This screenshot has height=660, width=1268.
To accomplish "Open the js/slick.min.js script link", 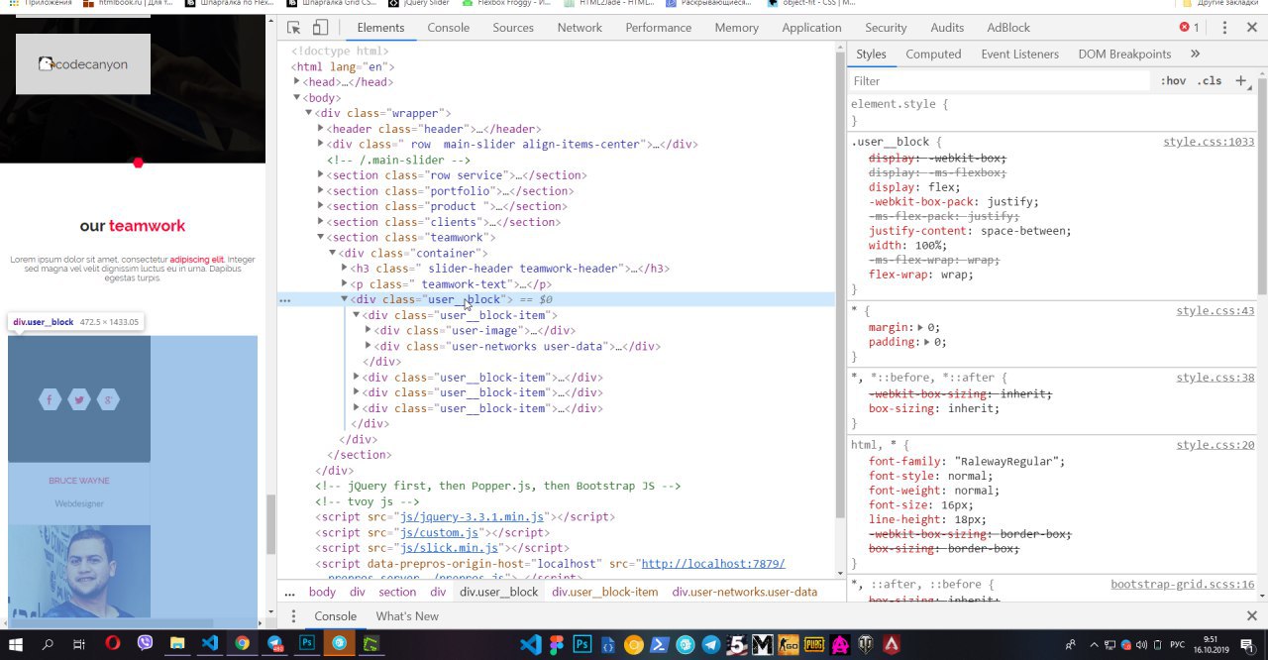I will point(450,548).
